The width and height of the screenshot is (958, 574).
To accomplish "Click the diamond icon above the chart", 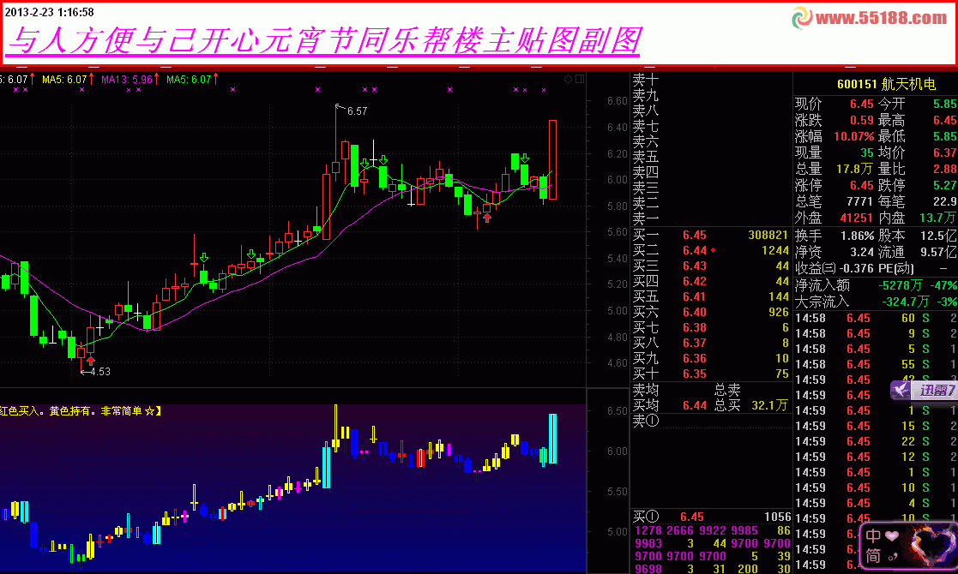I will tap(569, 80).
